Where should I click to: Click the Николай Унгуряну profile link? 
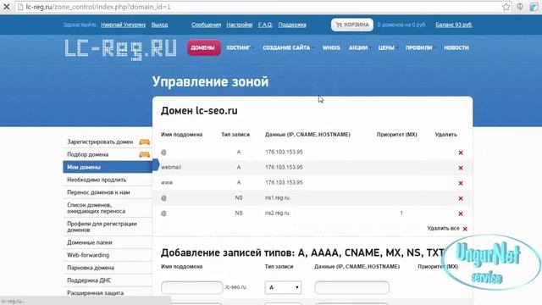point(124,25)
